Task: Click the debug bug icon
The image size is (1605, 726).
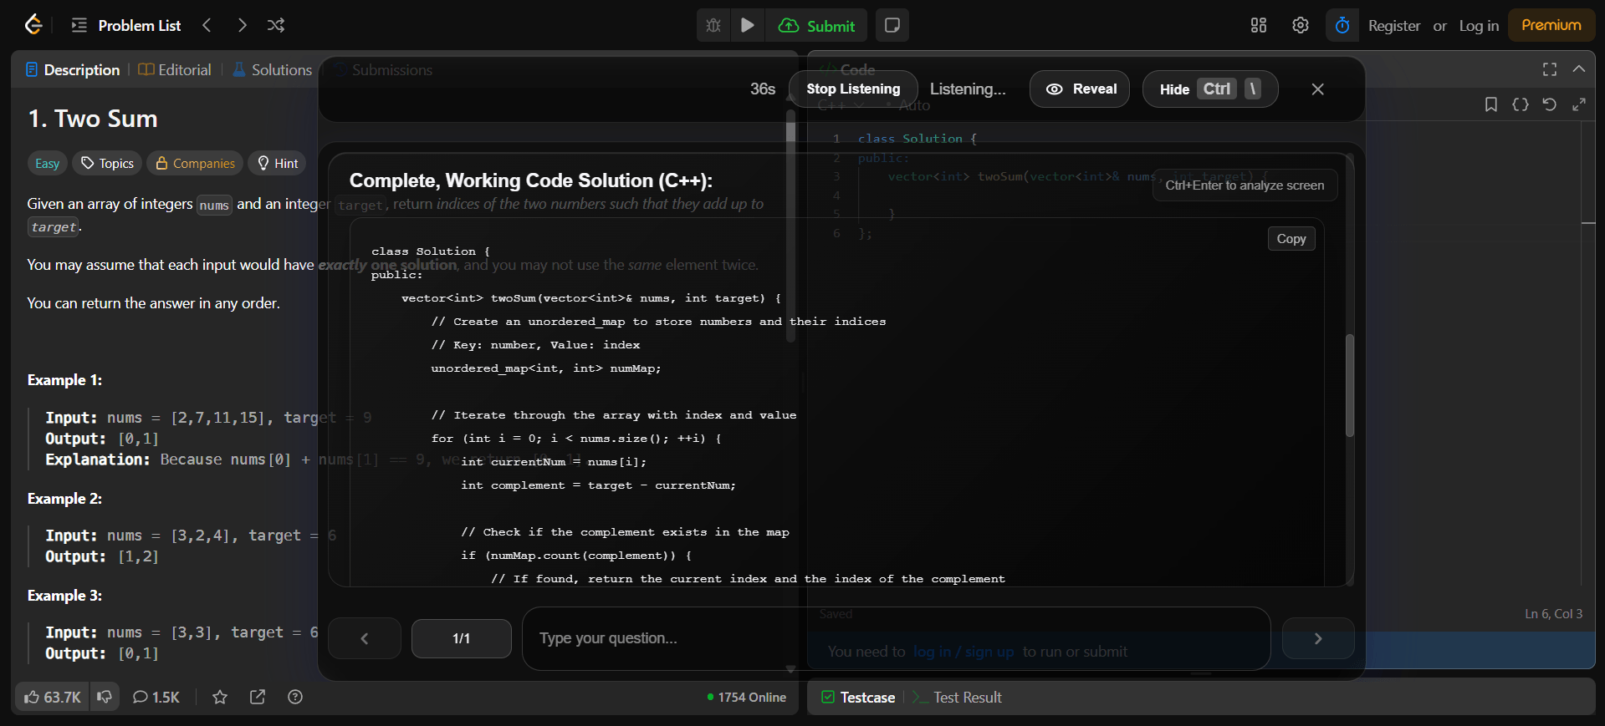Action: tap(713, 25)
